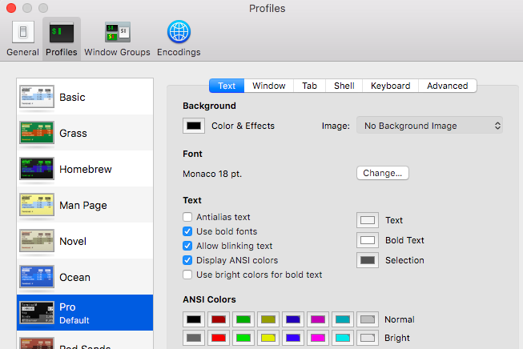The width and height of the screenshot is (523, 349).
Task: Uncheck Use bold fonts
Action: pos(187,231)
